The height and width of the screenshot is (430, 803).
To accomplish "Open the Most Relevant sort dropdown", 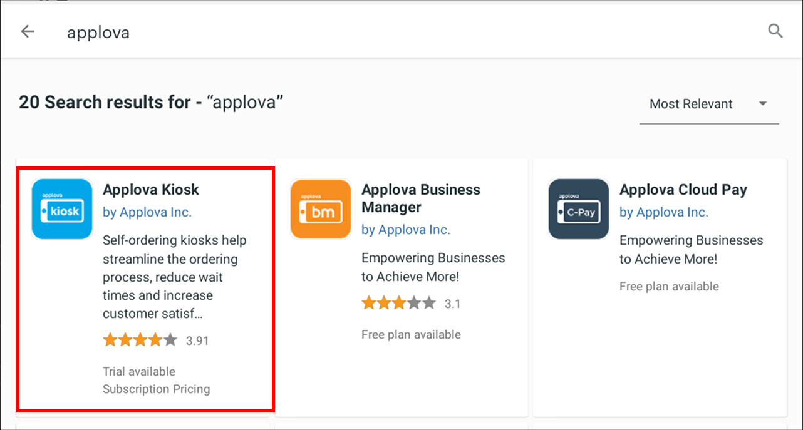I will pyautogui.click(x=691, y=104).
